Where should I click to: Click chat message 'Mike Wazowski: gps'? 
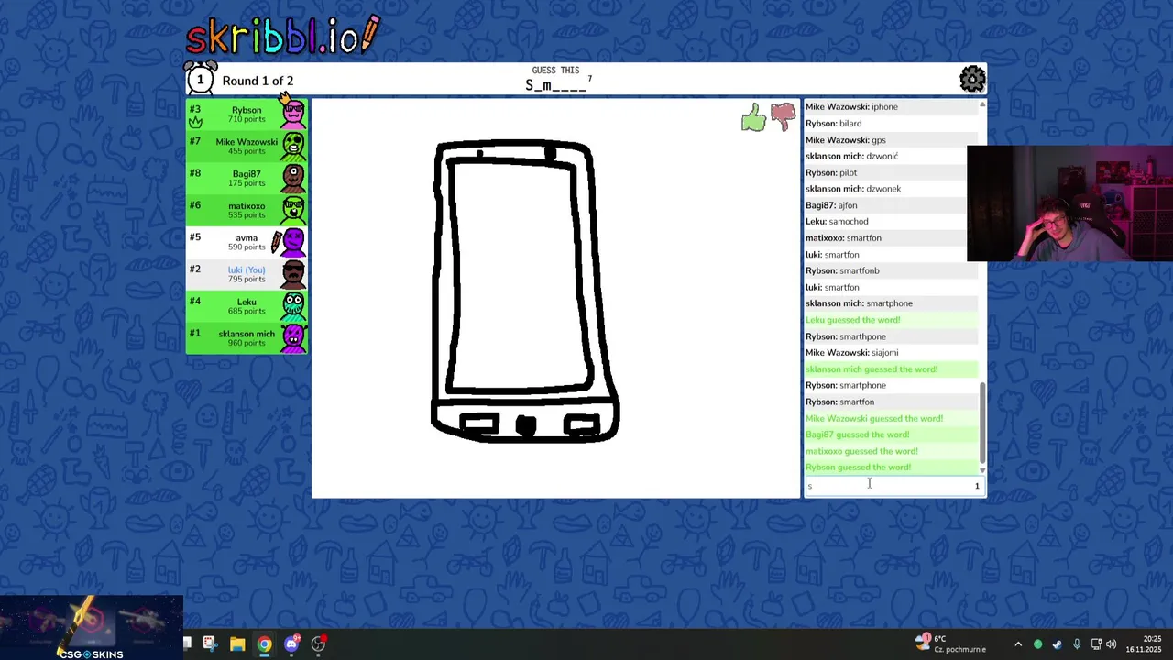click(x=845, y=140)
